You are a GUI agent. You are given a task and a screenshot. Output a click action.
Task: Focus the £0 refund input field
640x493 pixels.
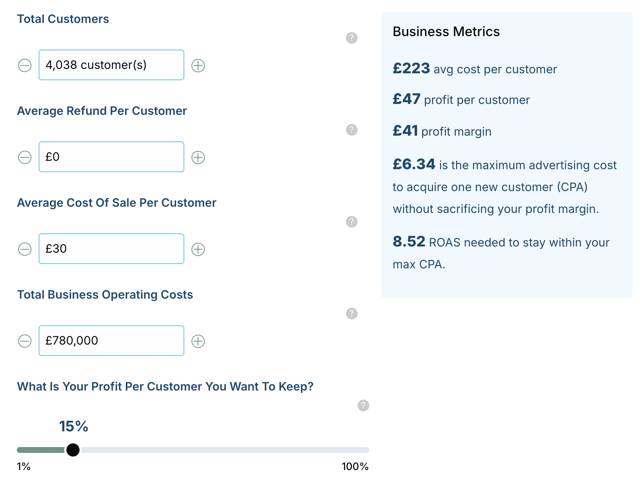click(111, 157)
